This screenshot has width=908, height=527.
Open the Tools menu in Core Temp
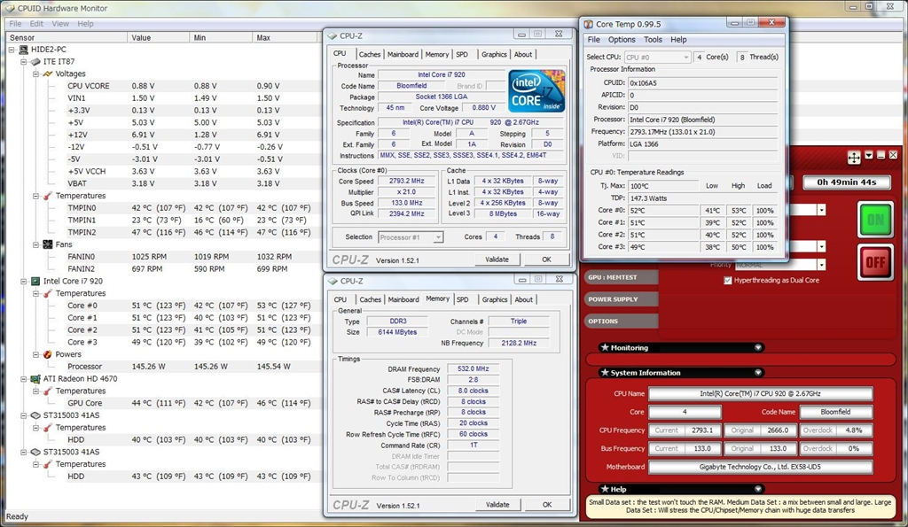click(x=653, y=40)
